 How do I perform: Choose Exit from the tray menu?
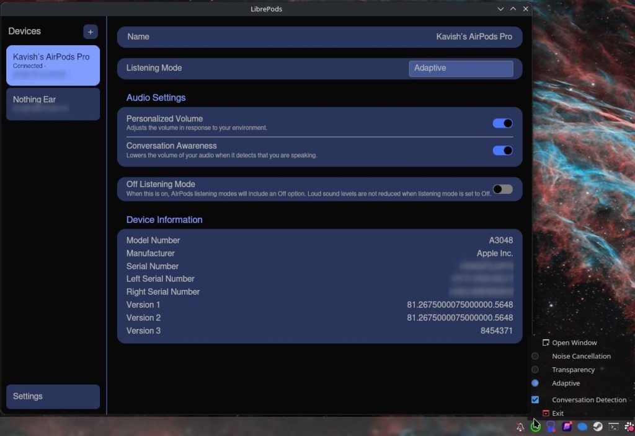coord(557,413)
